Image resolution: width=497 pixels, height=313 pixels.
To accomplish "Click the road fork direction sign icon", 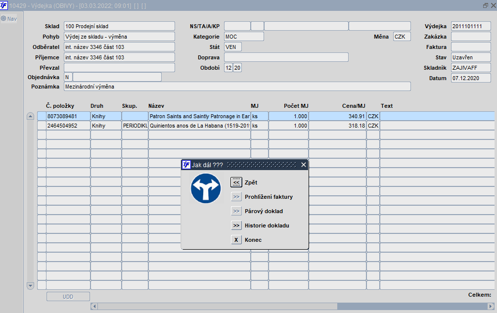I will [206, 188].
